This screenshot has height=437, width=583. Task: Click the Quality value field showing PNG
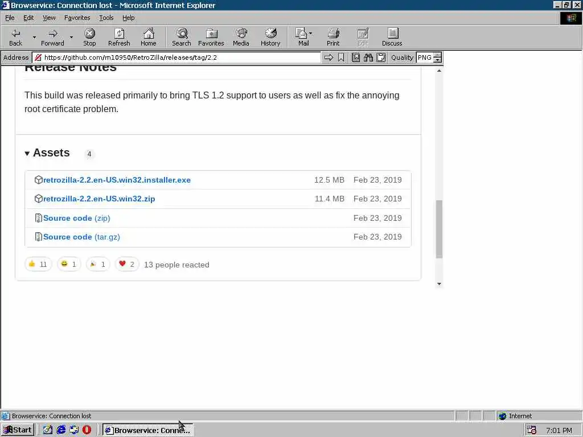425,57
